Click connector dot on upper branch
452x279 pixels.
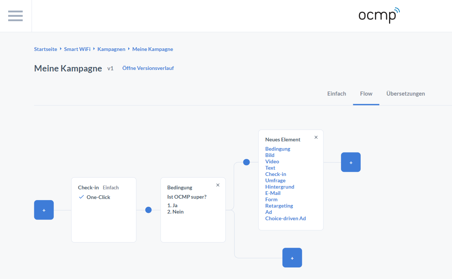(246, 162)
